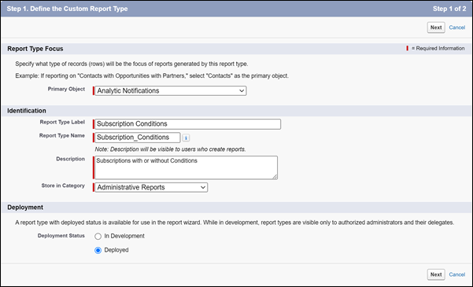Click the 'Step 1. Define the Custom Report Type' title
The height and width of the screenshot is (287, 473).
click(67, 9)
